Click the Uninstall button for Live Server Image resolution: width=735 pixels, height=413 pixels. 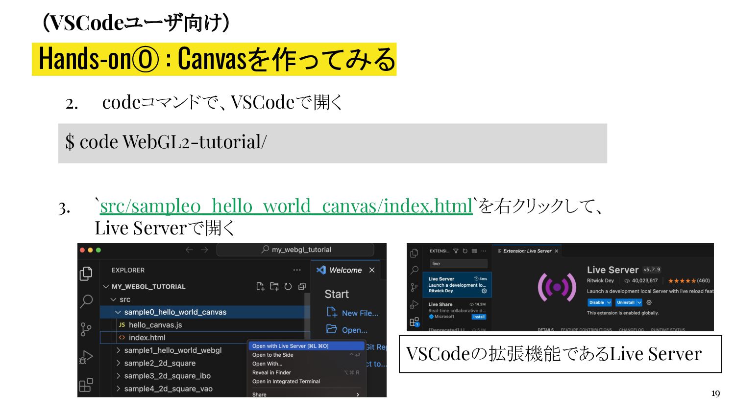(x=626, y=302)
